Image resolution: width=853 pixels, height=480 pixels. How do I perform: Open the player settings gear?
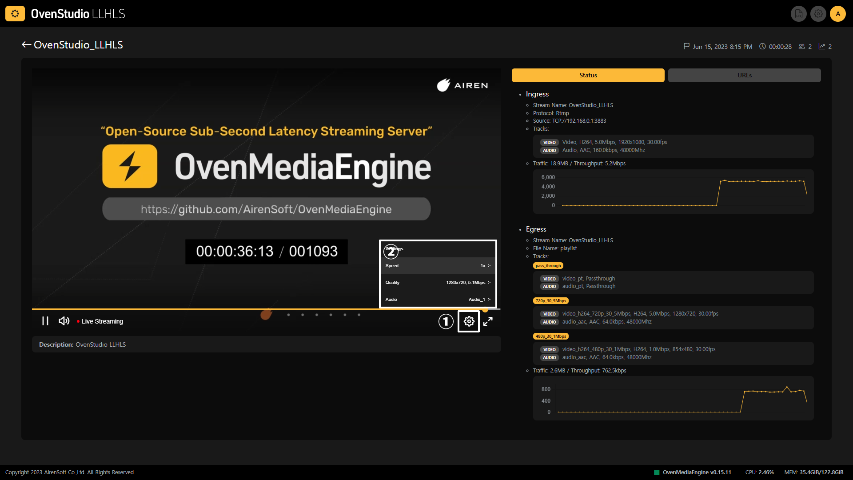469,321
